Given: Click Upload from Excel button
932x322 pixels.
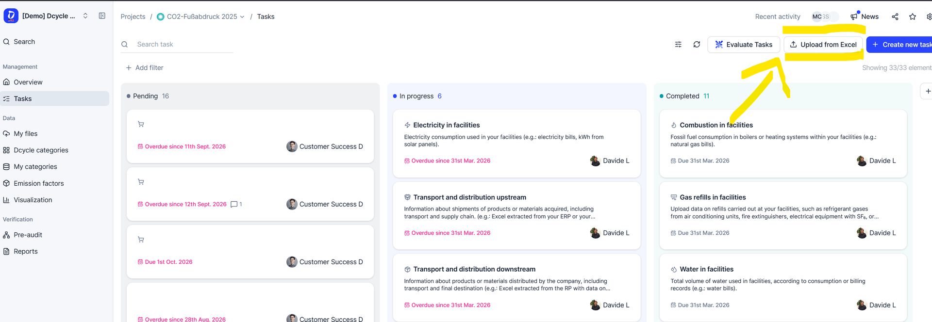Looking at the screenshot, I should (x=823, y=45).
